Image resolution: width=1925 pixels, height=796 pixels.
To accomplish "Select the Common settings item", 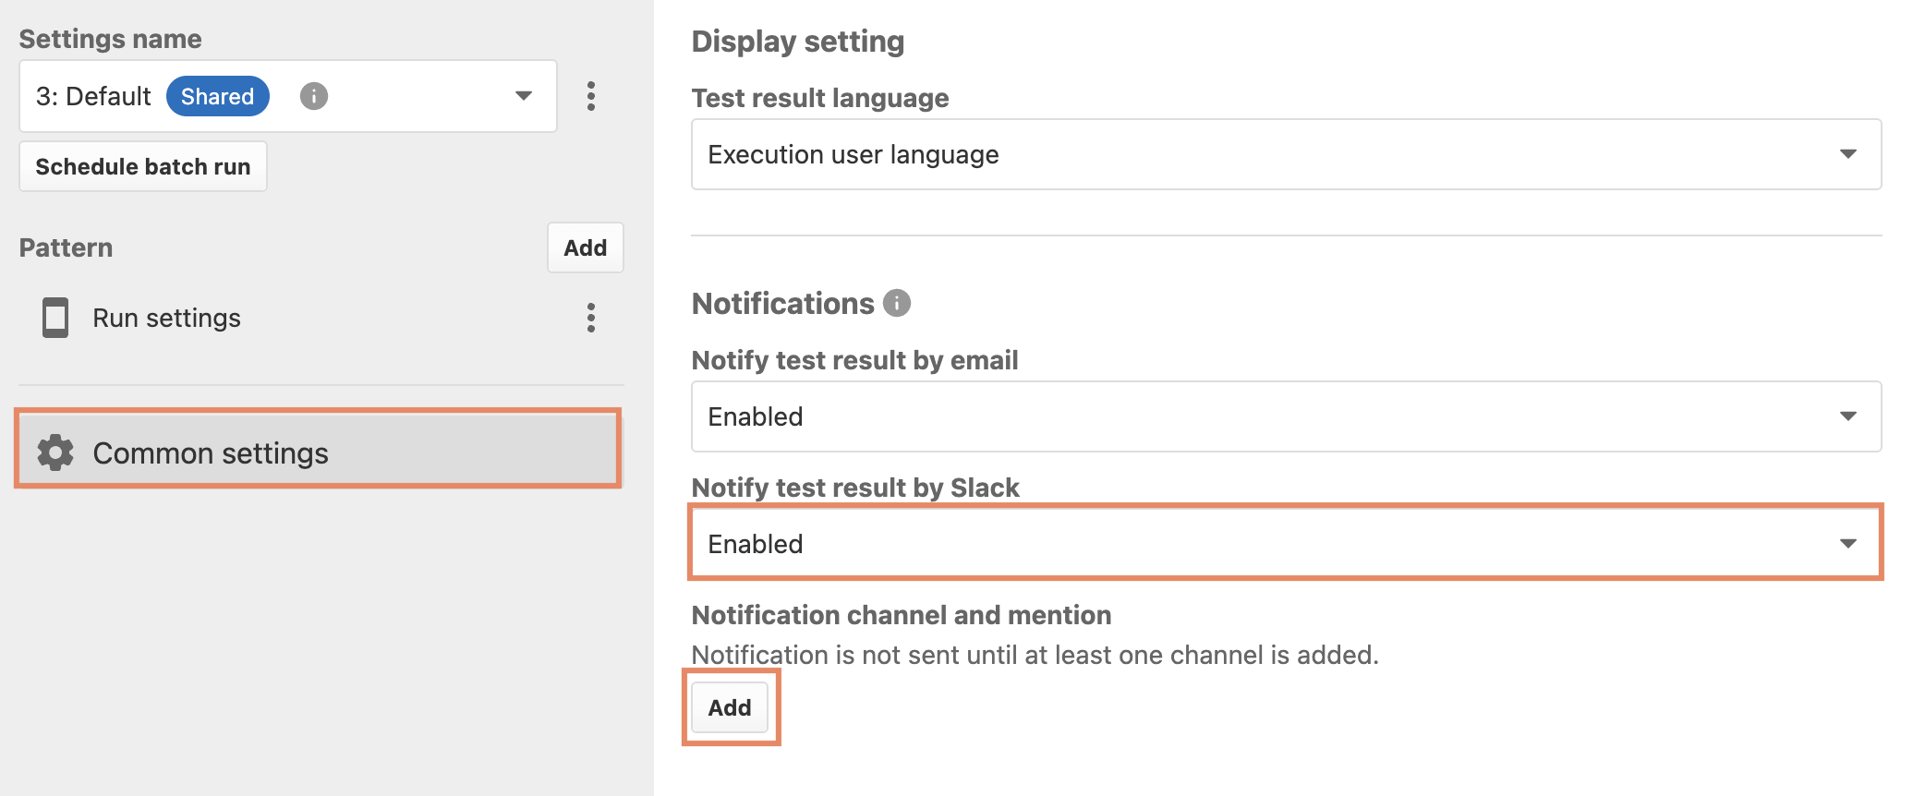I will click(x=319, y=452).
